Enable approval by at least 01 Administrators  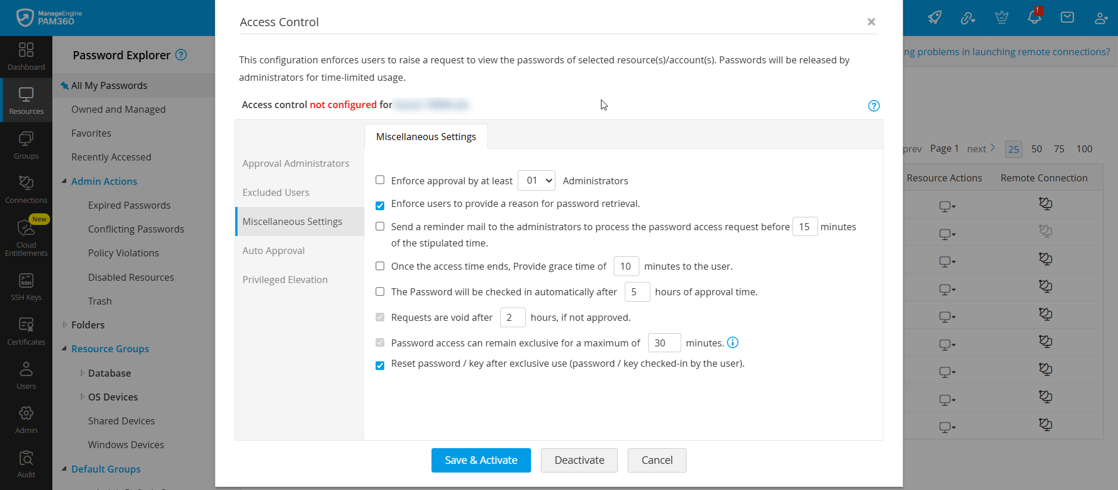click(x=380, y=180)
